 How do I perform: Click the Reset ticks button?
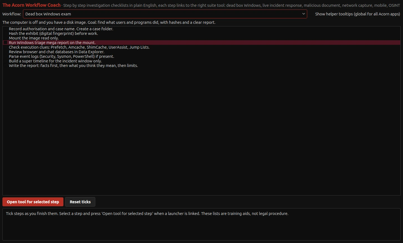click(x=80, y=202)
